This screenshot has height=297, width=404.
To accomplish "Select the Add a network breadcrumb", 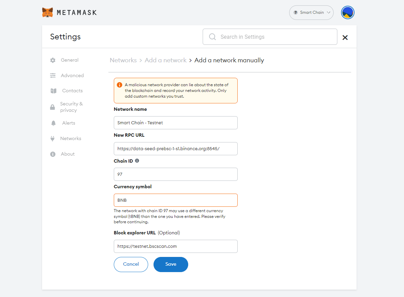I will tap(166, 60).
